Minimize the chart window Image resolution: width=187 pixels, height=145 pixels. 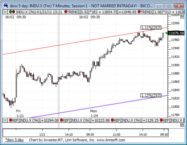tap(159, 6)
